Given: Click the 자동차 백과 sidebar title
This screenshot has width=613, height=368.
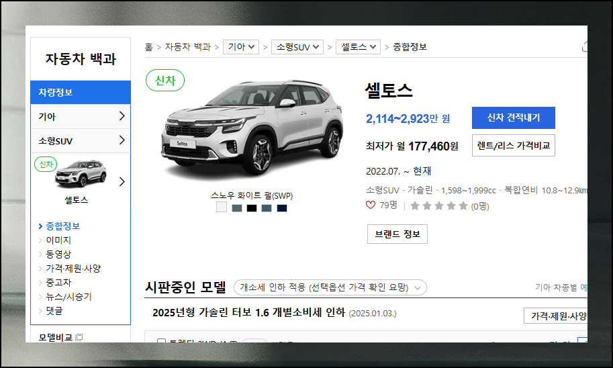Looking at the screenshot, I should (x=81, y=59).
